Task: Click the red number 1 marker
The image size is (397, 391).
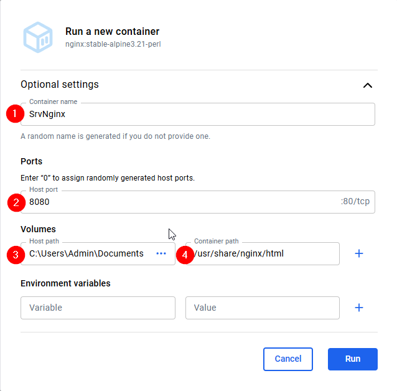Action: point(14,114)
